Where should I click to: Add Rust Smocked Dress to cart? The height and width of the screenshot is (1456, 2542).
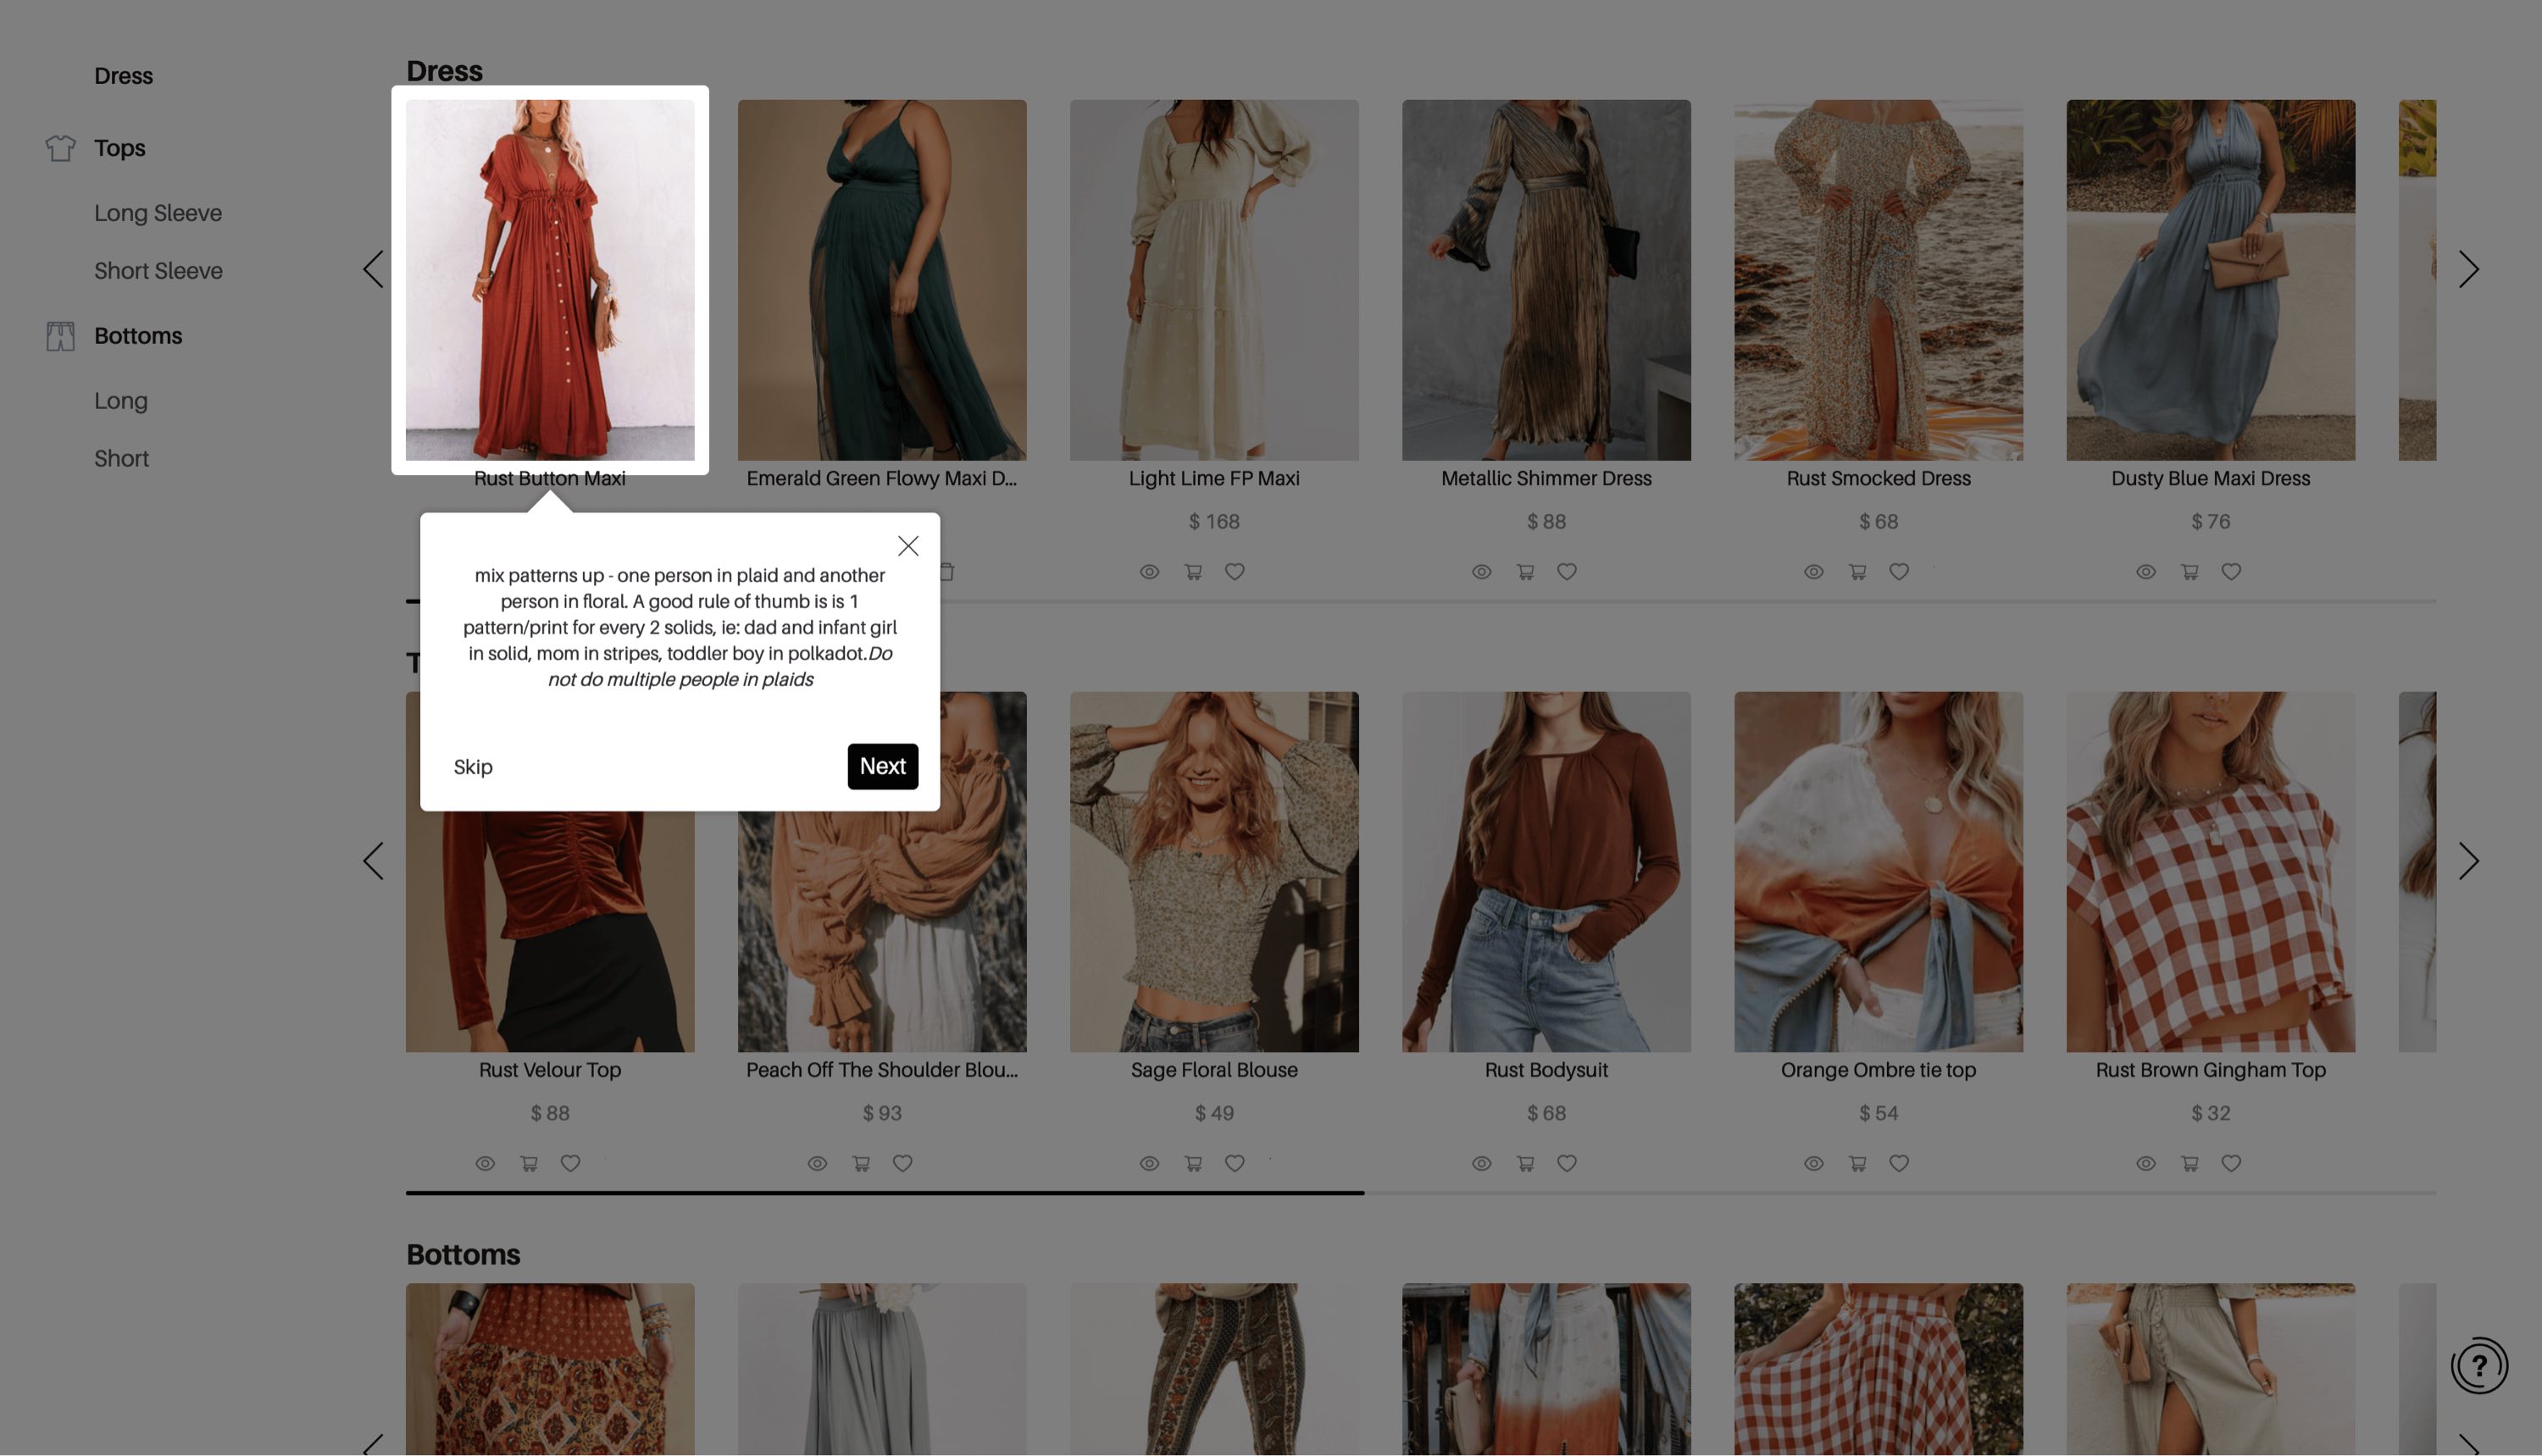(1857, 572)
